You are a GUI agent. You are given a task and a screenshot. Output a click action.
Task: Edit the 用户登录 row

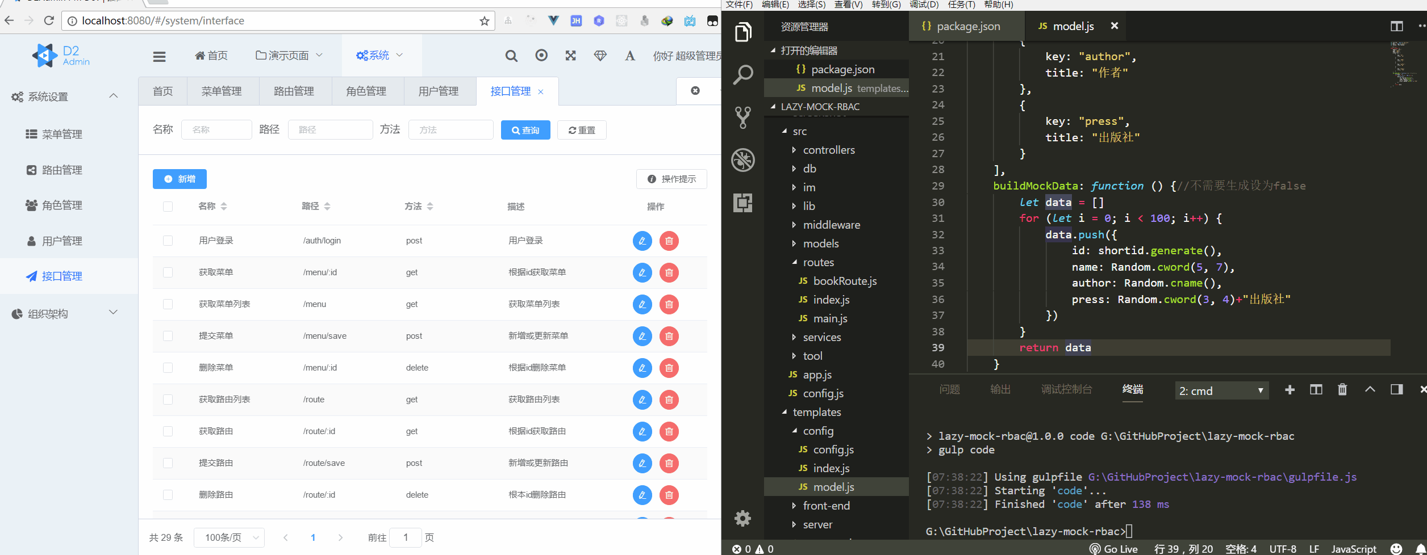coord(642,241)
